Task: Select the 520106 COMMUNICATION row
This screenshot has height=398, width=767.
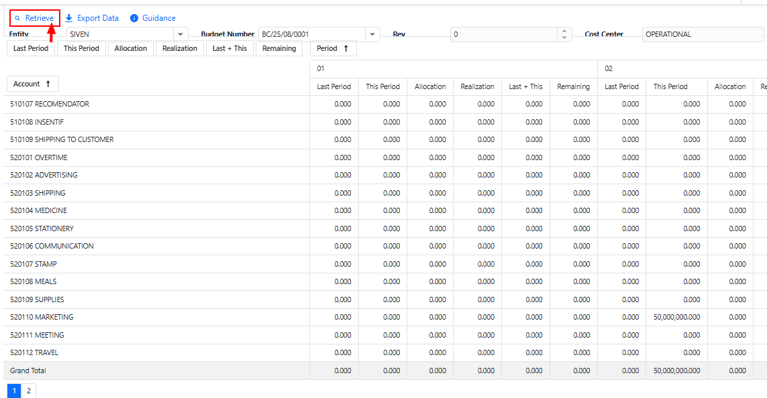Action: pyautogui.click(x=156, y=246)
